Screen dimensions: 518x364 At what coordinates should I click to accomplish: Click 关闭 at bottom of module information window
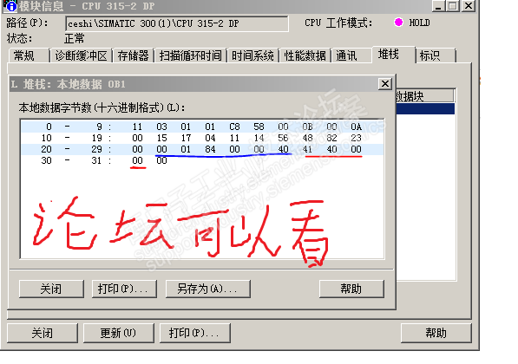[x=43, y=333]
